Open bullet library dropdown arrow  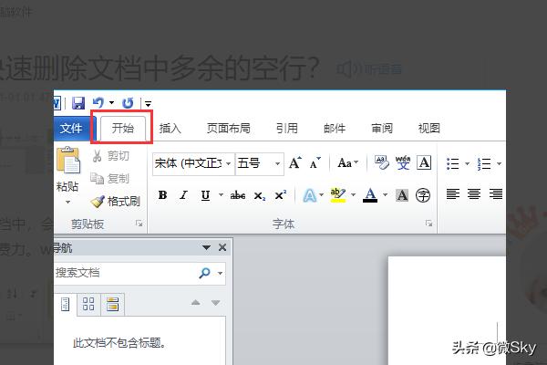pyautogui.click(x=467, y=163)
